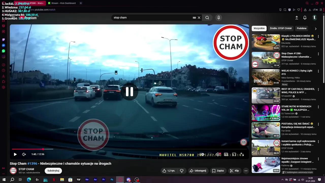325x183 pixels.
Task: Open Premiere Pro from the taskbar
Action: pyautogui.click(x=104, y=180)
